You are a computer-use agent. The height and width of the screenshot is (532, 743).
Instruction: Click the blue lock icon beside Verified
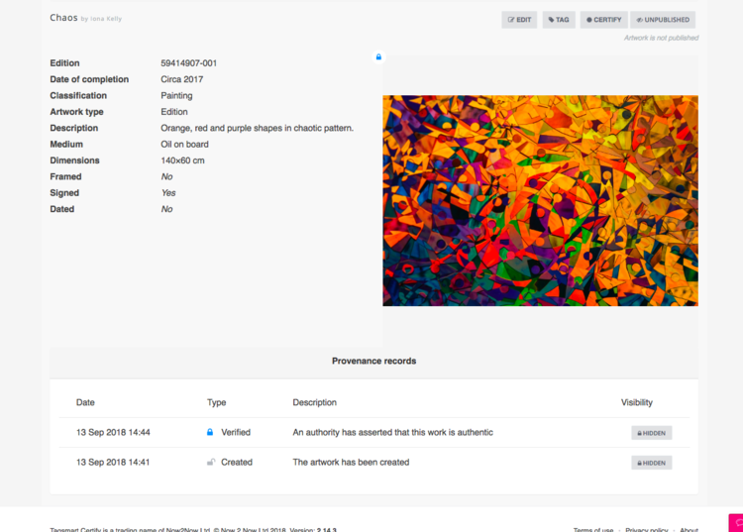[210, 432]
